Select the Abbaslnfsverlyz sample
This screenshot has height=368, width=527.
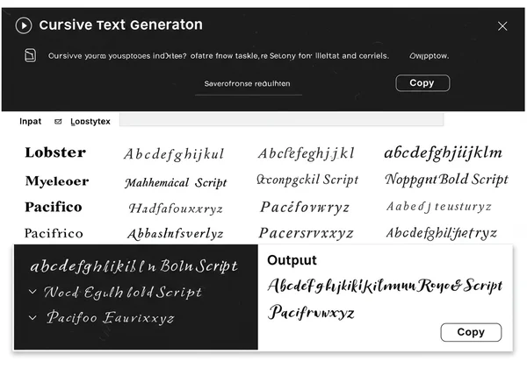click(175, 234)
